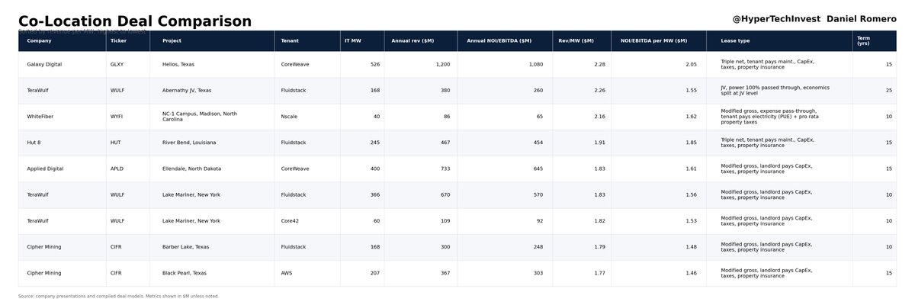Click CoreWeave in the Galaxy Digital row
The width and height of the screenshot is (915, 305).
click(295, 65)
